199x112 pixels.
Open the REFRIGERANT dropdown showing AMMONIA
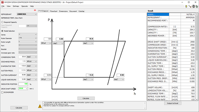click(x=27, y=14)
